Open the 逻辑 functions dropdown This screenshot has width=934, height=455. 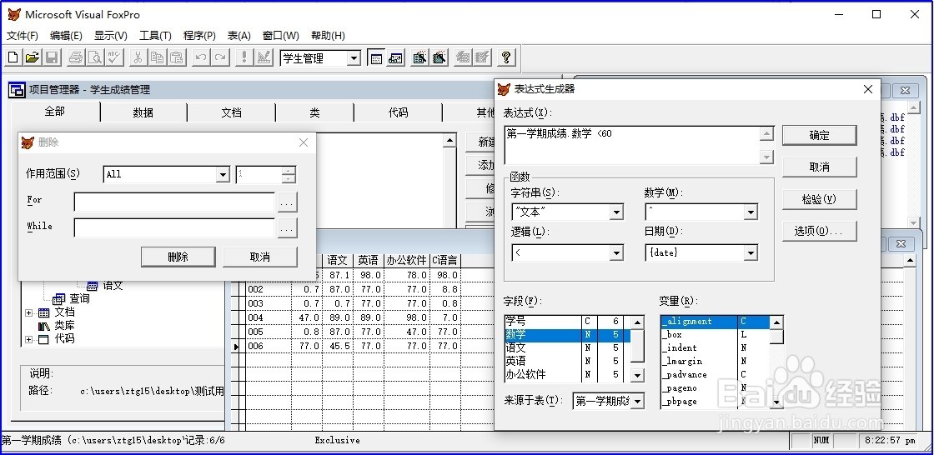(616, 253)
